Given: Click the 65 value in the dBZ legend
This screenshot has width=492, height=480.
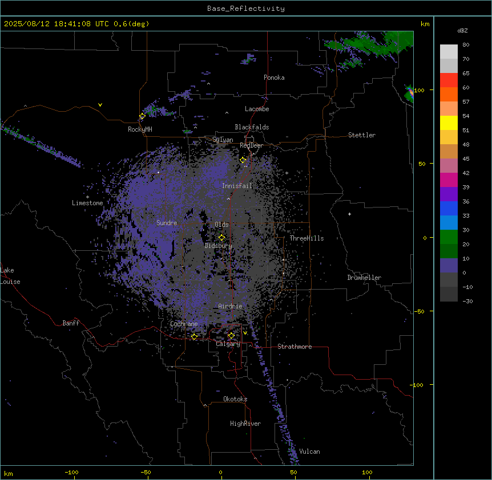Looking at the screenshot, I should click(466, 74).
